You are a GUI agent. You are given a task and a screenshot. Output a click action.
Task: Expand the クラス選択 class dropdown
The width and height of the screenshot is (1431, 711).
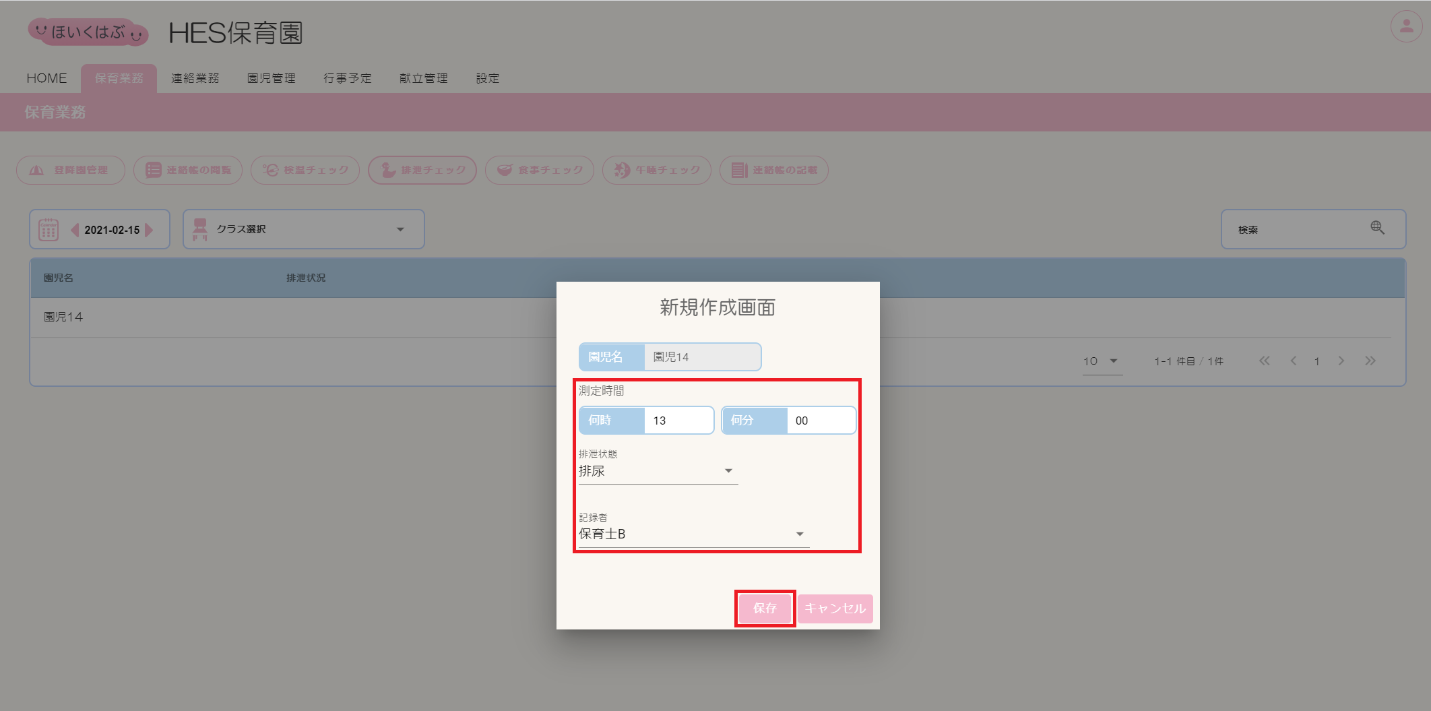coord(304,229)
